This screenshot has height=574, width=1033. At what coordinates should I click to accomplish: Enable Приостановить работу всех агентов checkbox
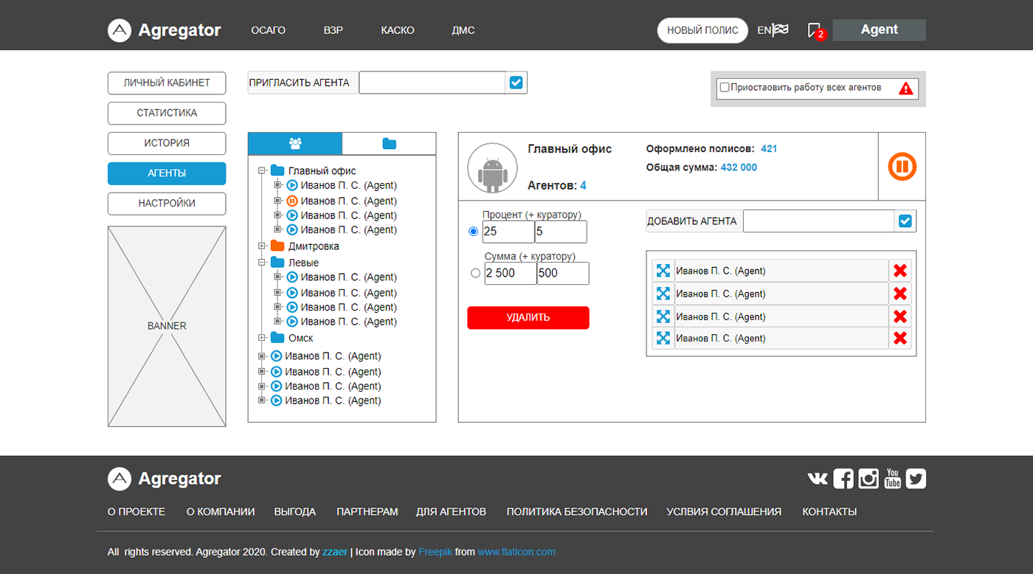click(x=725, y=87)
